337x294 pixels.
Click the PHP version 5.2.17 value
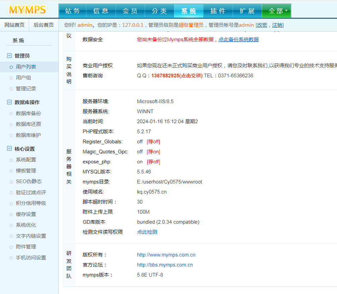144,132
